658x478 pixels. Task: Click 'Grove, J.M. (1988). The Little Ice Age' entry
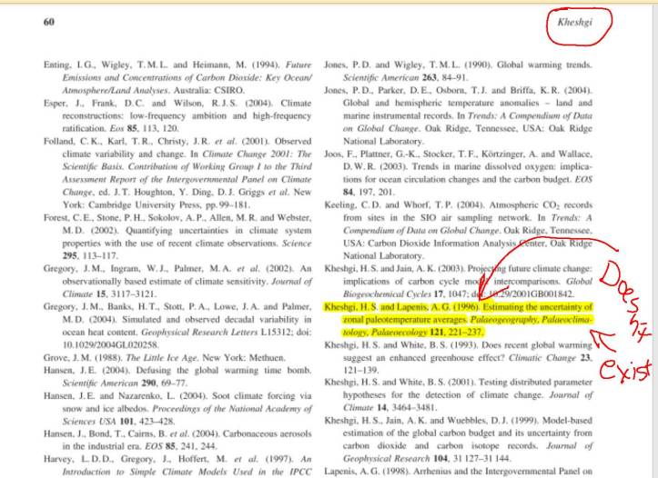tap(165, 358)
